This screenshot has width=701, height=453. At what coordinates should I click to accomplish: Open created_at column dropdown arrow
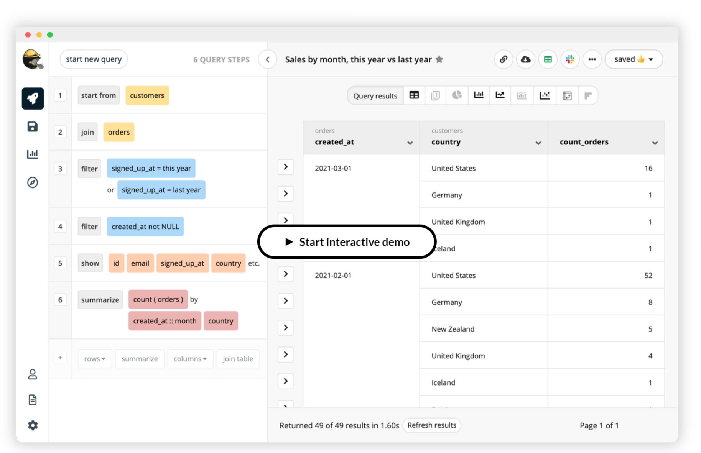click(410, 143)
